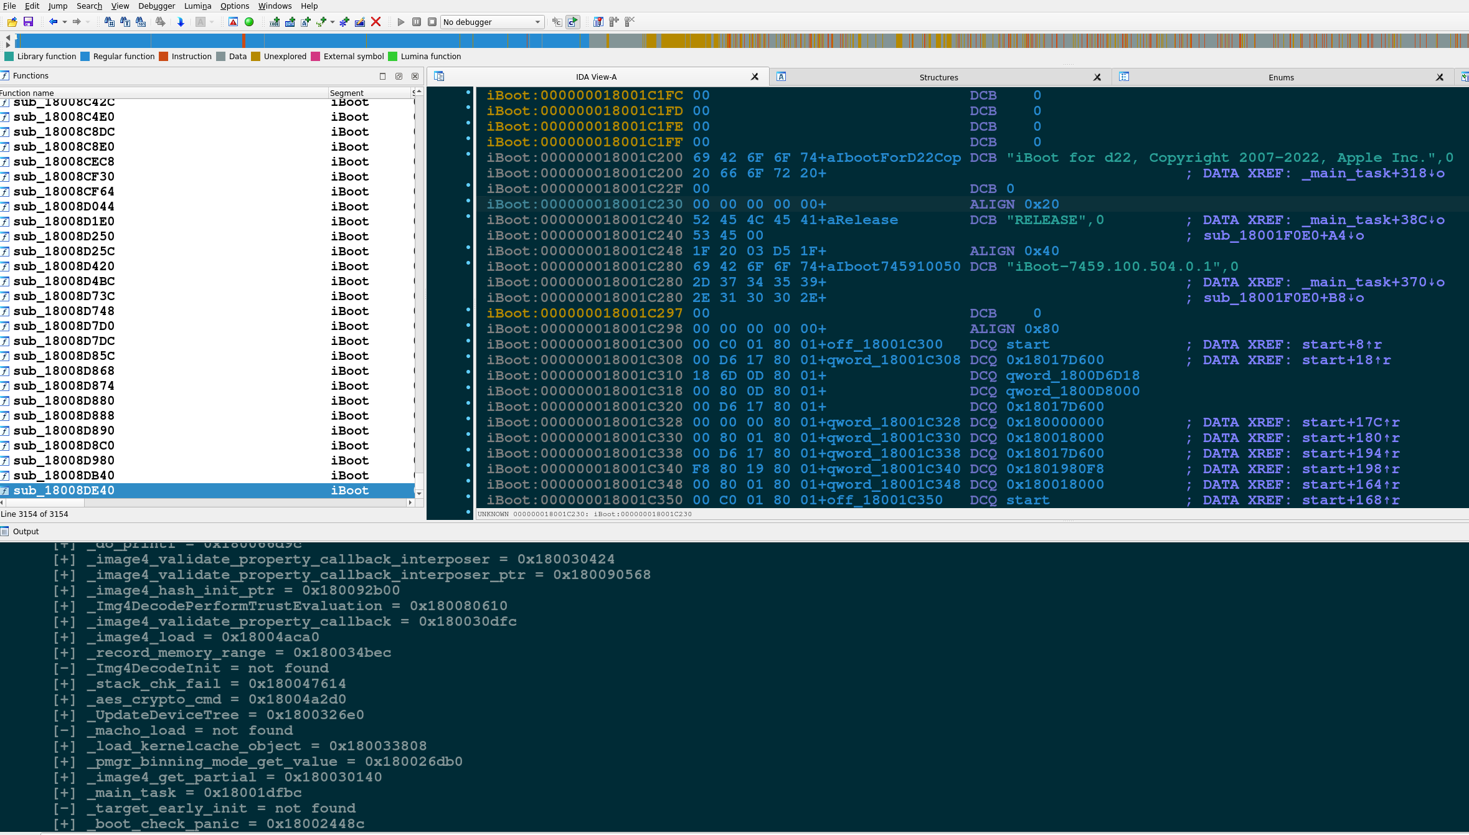This screenshot has height=835, width=1469.
Task: Open the No debugger dropdown
Action: (x=537, y=22)
